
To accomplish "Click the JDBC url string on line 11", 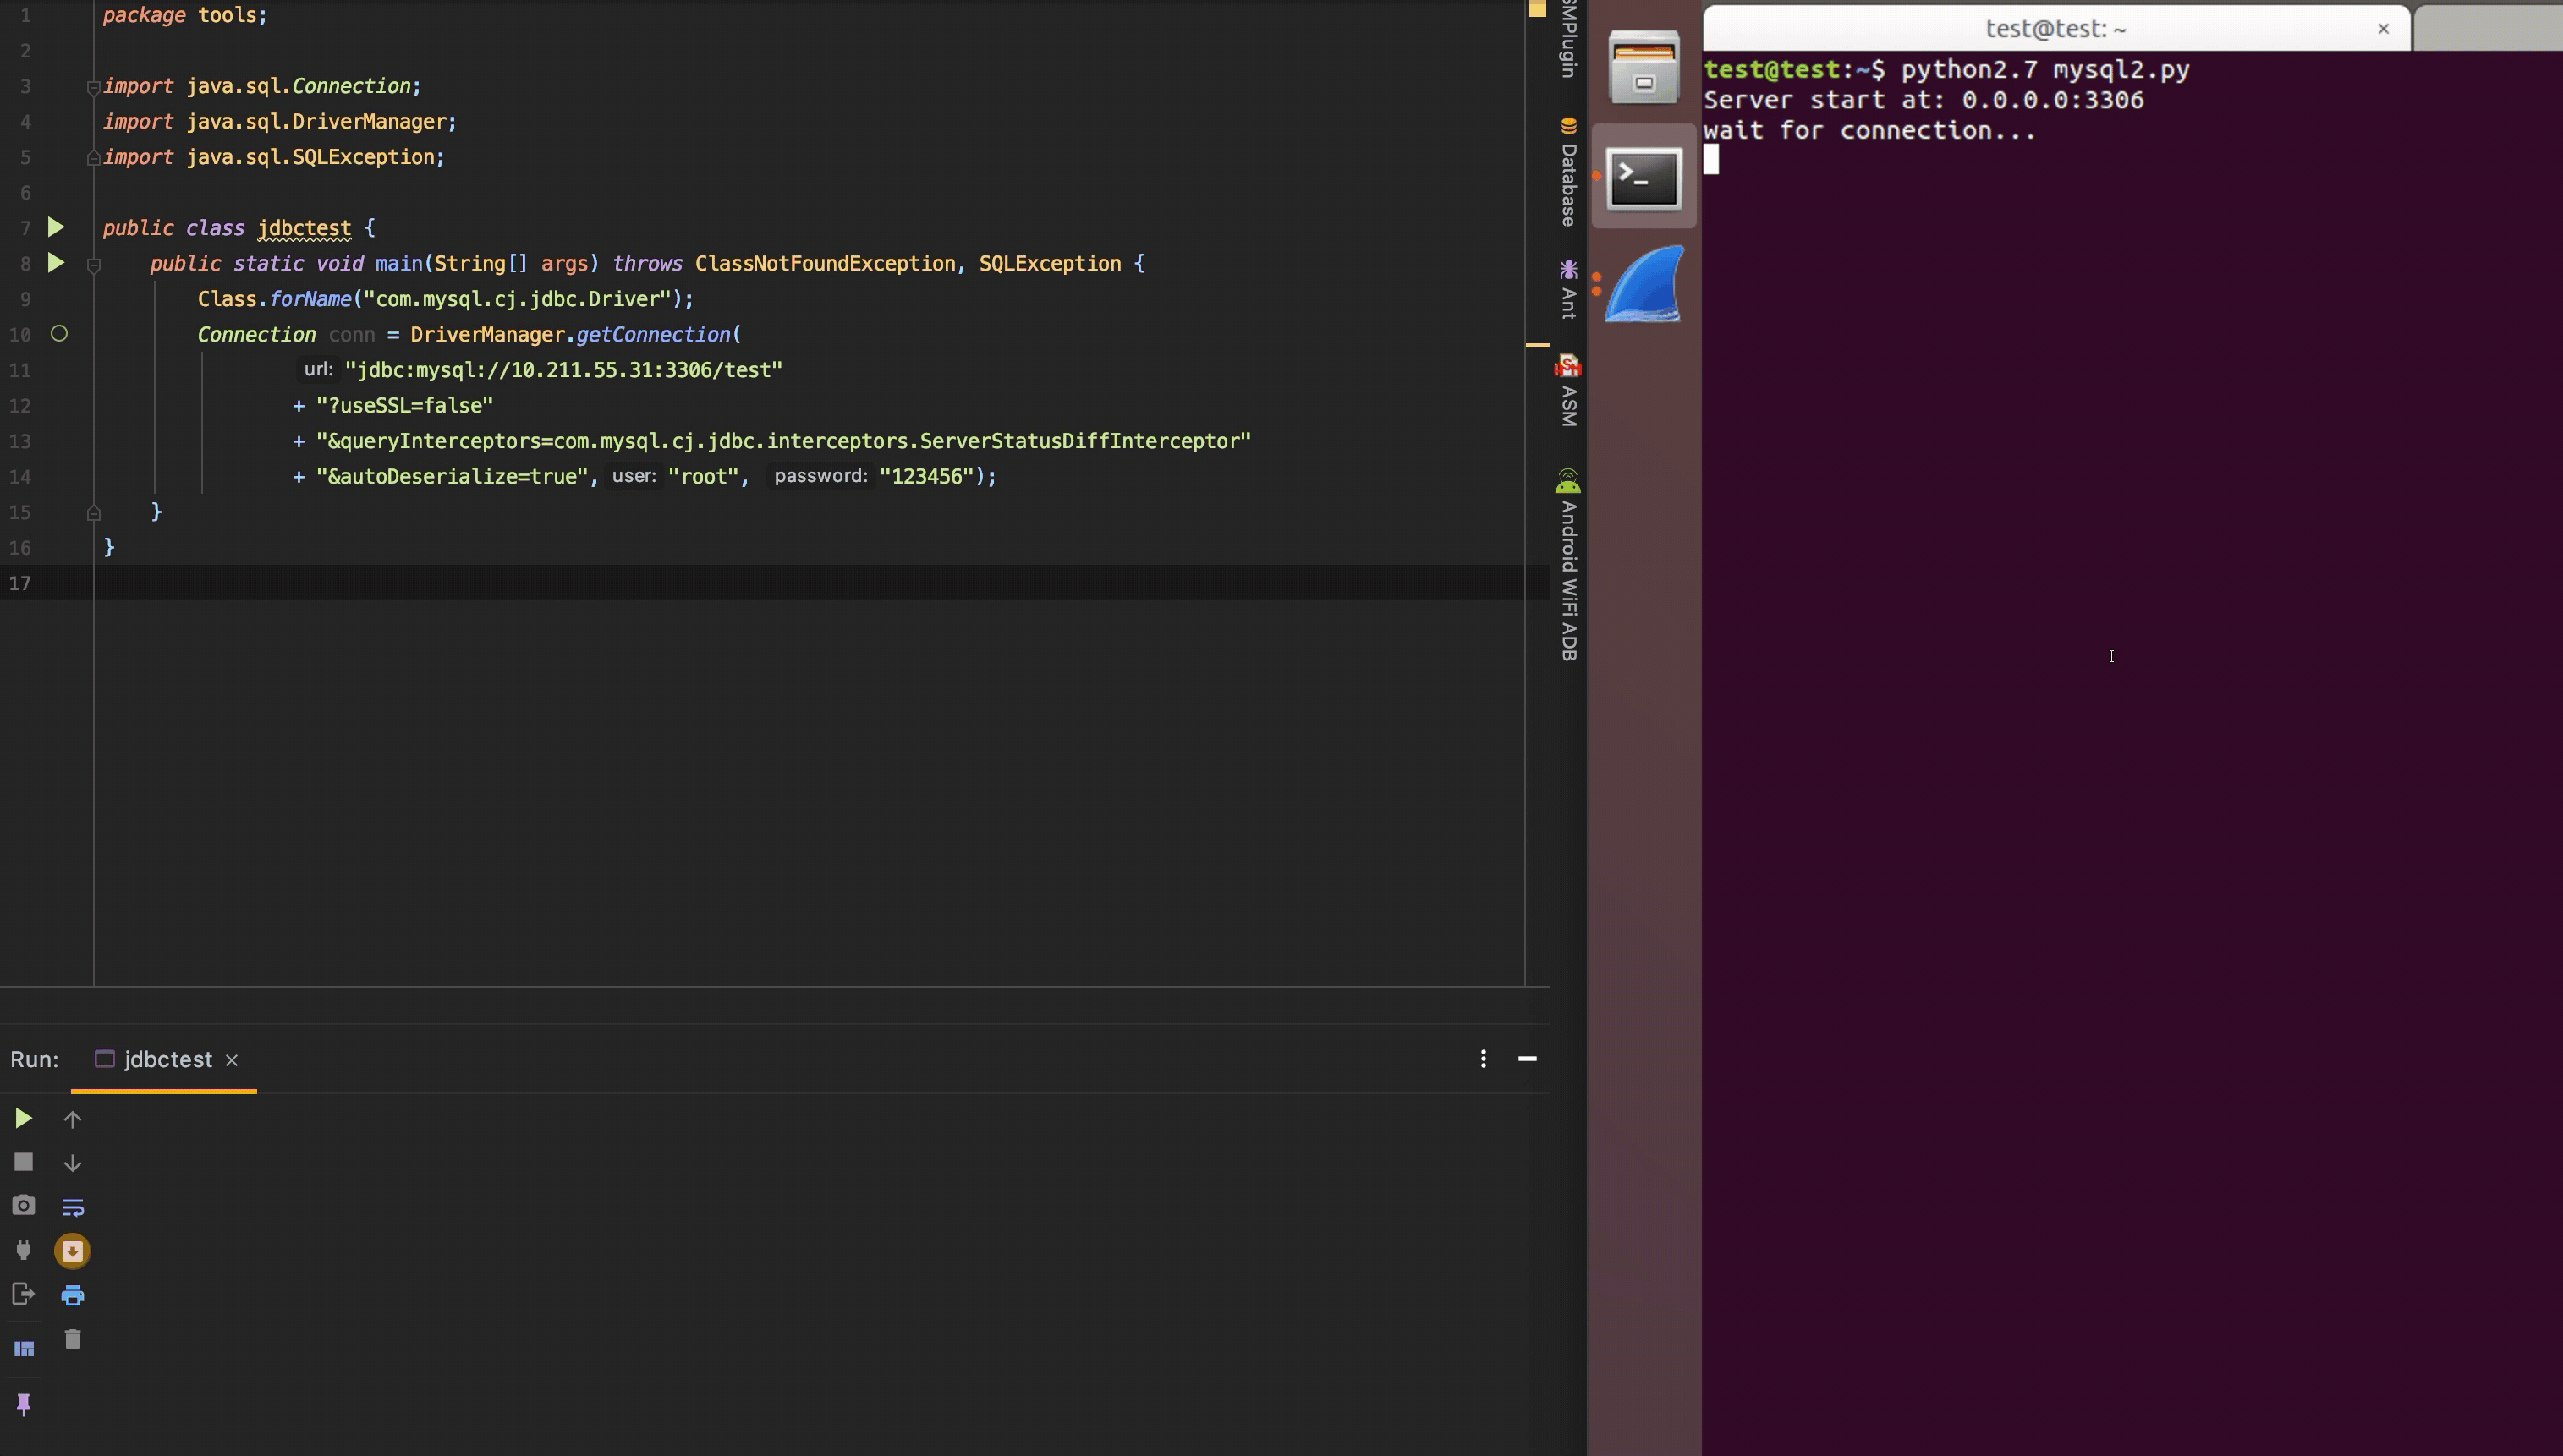I will pyautogui.click(x=563, y=370).
